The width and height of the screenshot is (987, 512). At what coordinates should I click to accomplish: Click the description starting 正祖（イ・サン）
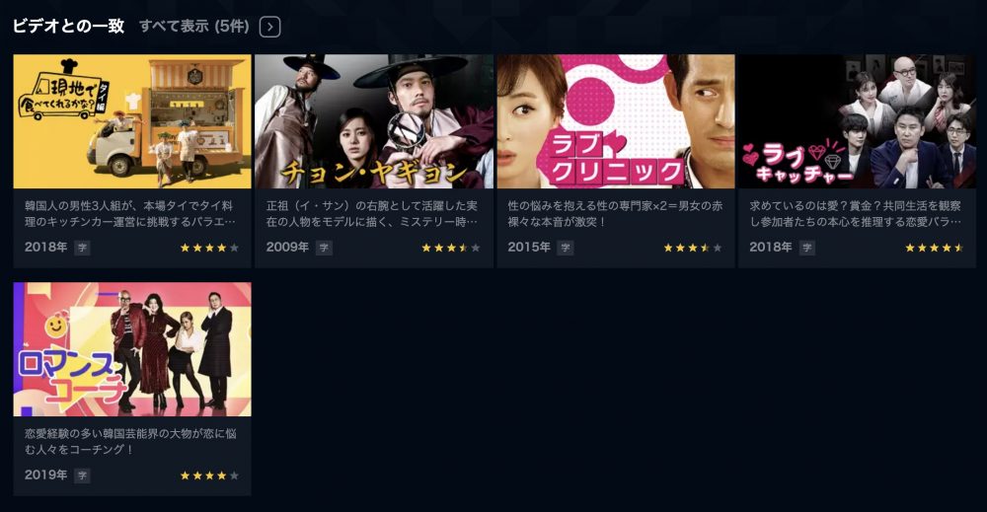pyautogui.click(x=372, y=214)
